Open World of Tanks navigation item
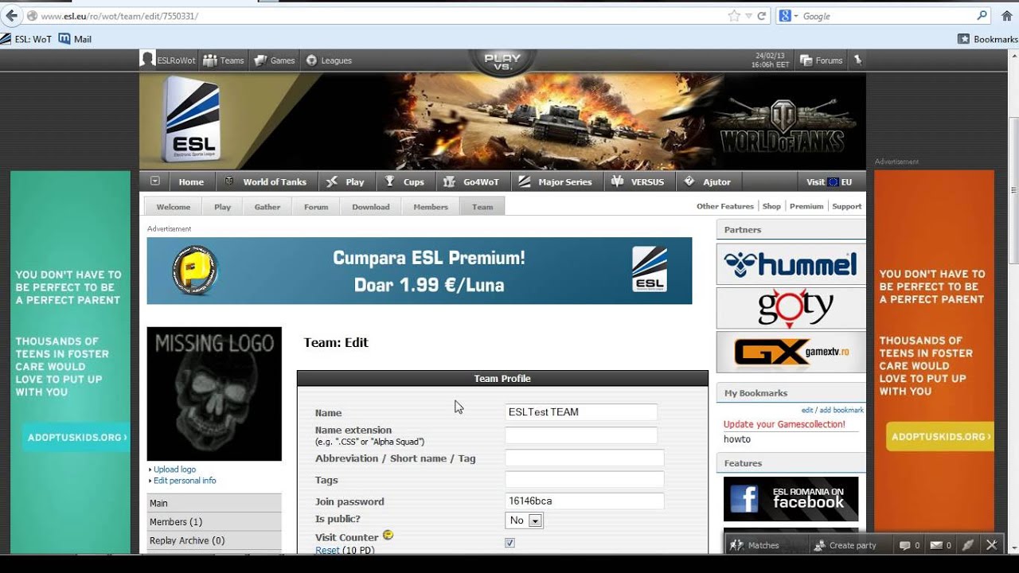This screenshot has height=573, width=1019. click(x=266, y=181)
